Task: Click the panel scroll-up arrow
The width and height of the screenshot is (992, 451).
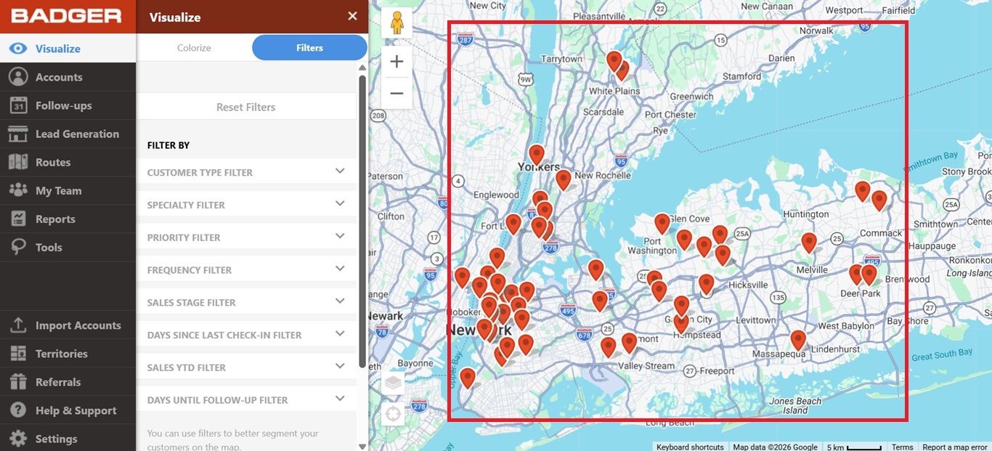Action: pos(362,68)
